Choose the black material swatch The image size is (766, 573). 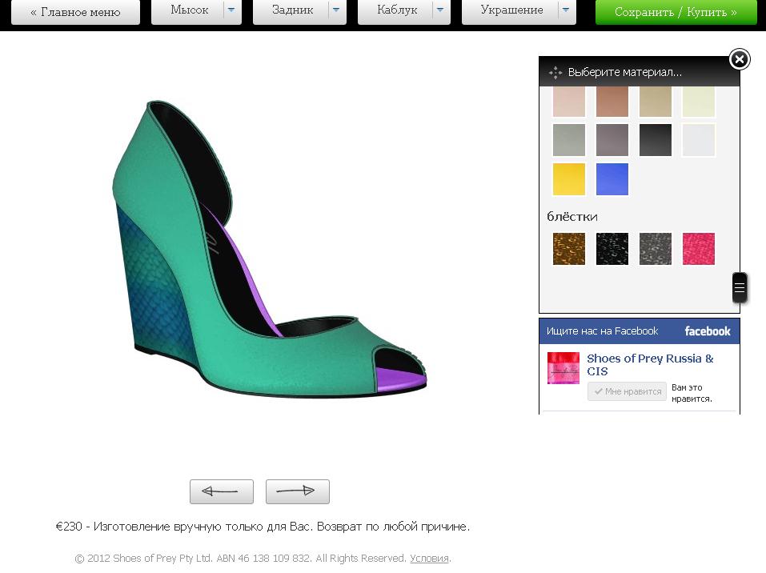[x=655, y=140]
